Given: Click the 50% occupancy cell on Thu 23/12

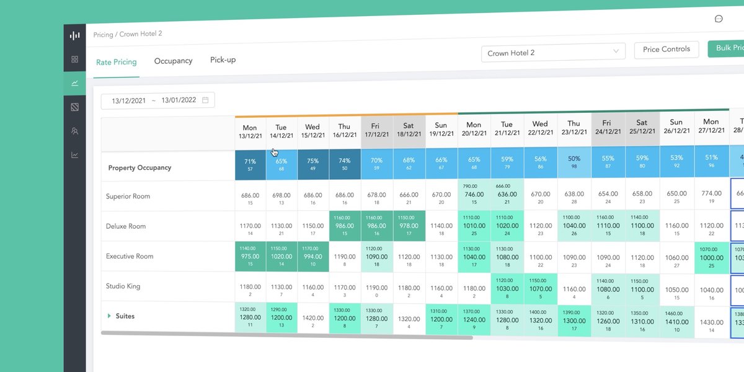Looking at the screenshot, I should pyautogui.click(x=573, y=163).
